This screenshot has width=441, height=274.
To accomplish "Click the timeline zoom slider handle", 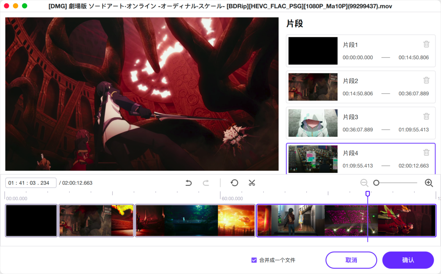I will pos(376,183).
